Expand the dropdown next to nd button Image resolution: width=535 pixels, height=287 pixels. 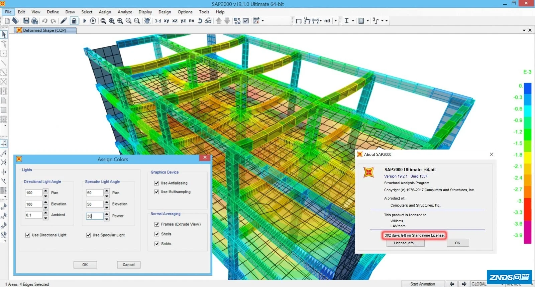336,21
